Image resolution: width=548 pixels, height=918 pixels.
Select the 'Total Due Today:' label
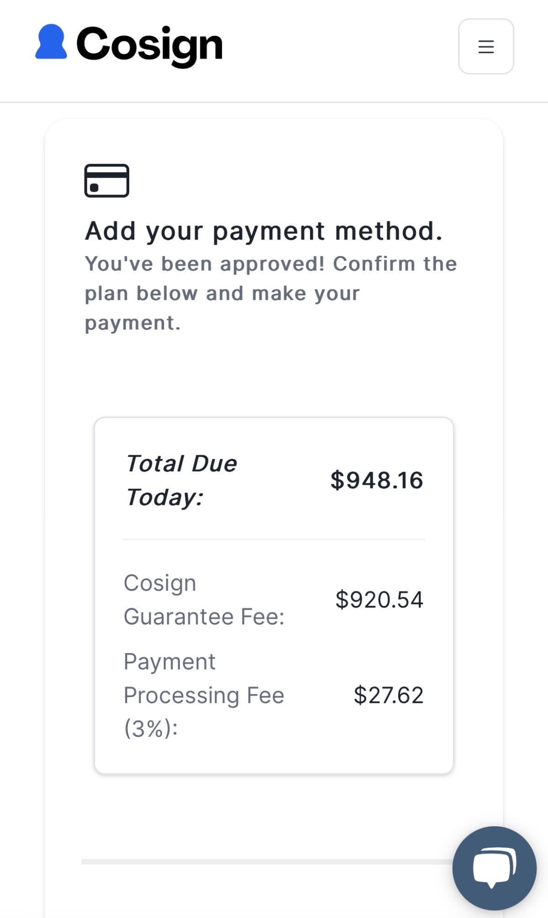(x=181, y=480)
